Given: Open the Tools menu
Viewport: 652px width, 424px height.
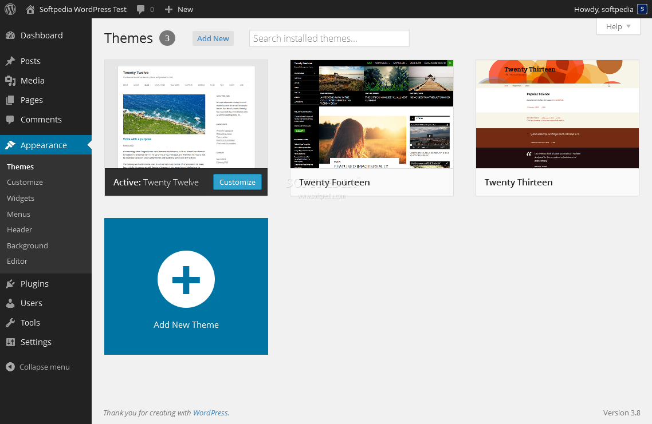Looking at the screenshot, I should [x=30, y=323].
